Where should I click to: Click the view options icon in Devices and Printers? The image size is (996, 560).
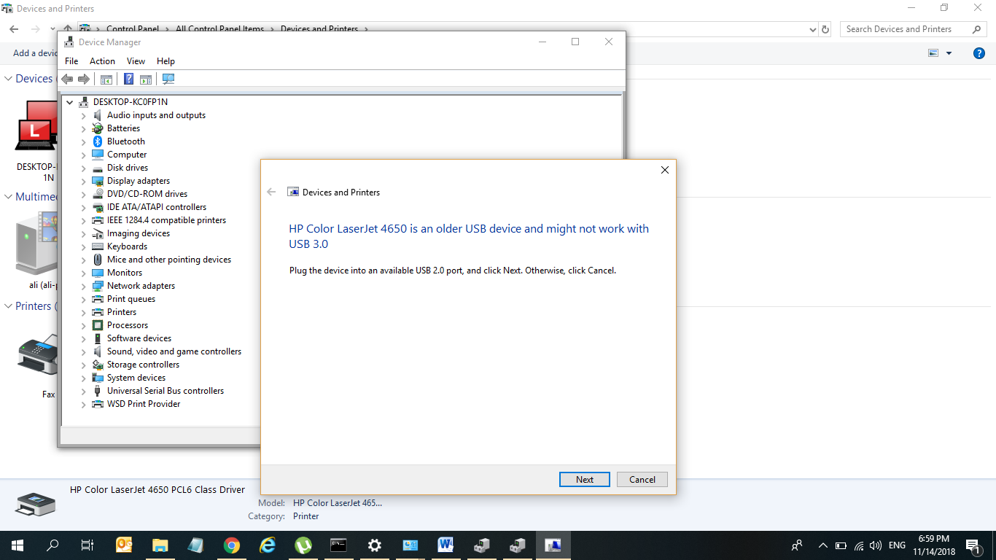coord(933,53)
